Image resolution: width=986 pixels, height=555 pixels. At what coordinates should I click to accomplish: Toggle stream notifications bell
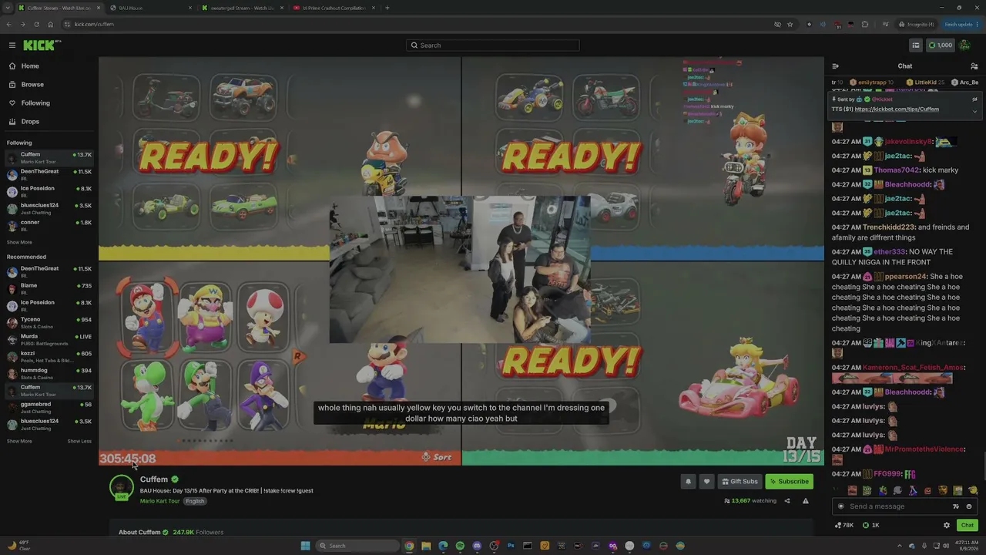(689, 482)
